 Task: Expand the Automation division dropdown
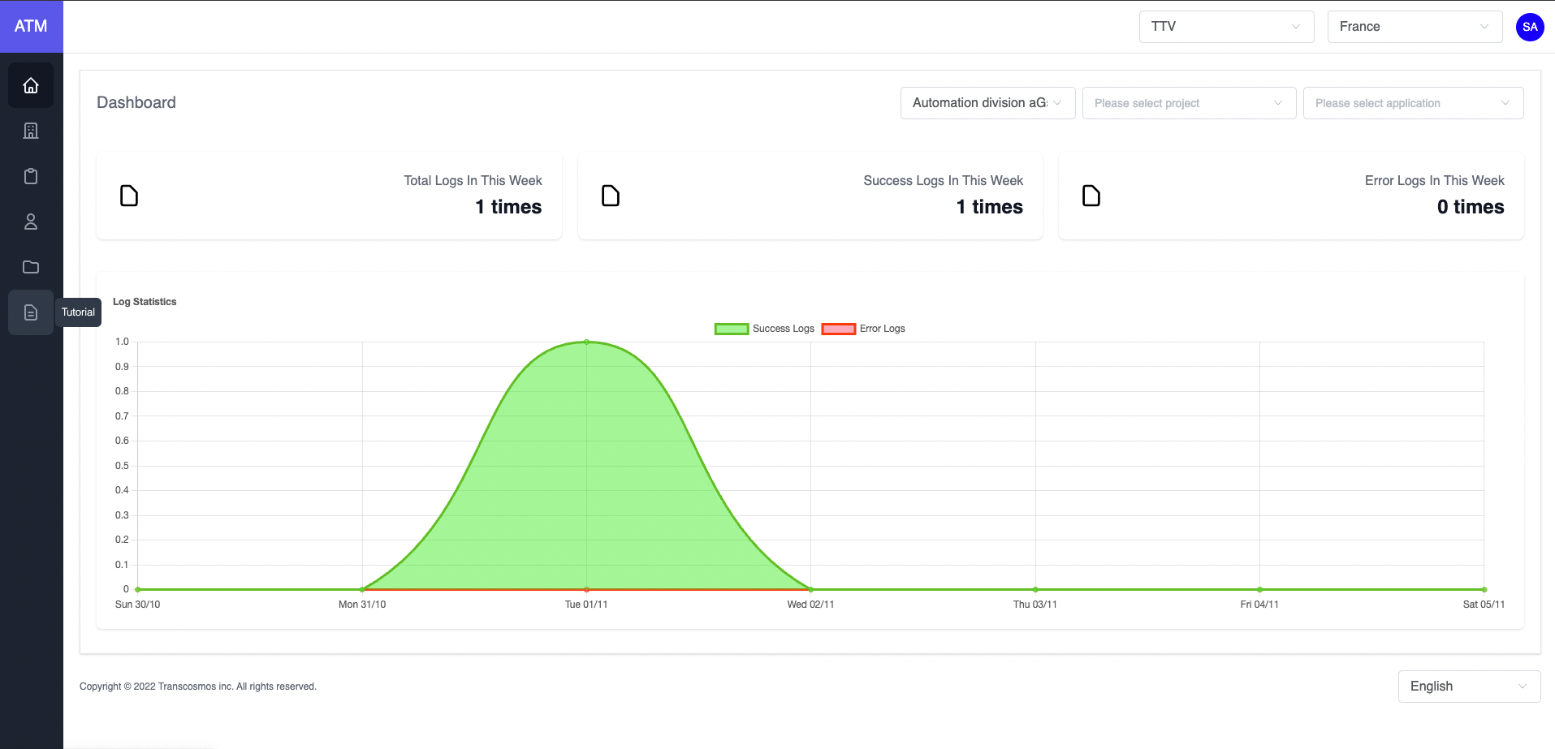tap(987, 103)
